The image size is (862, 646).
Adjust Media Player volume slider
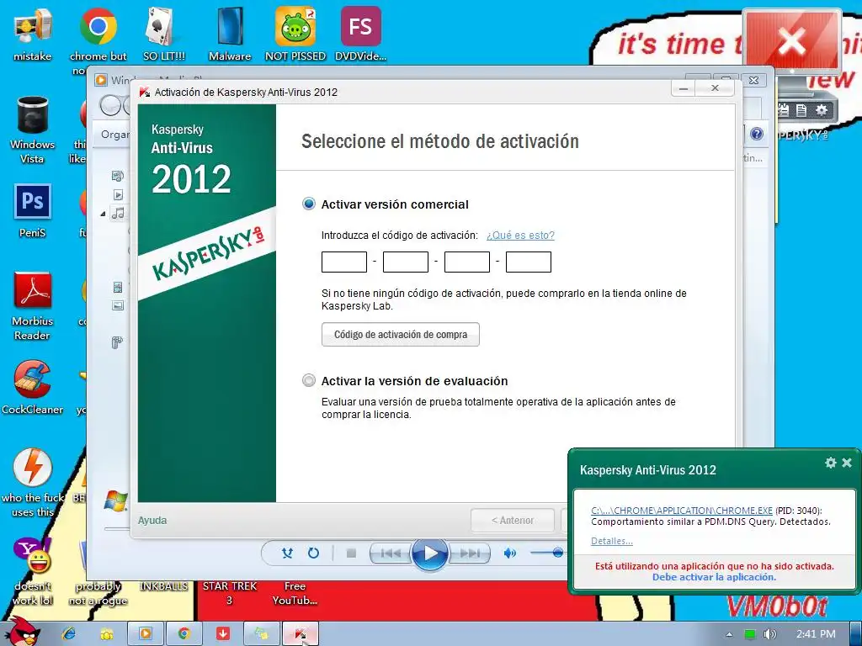[x=557, y=553]
